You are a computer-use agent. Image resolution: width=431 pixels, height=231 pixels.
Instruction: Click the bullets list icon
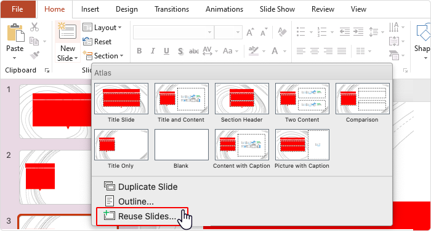[x=301, y=32]
